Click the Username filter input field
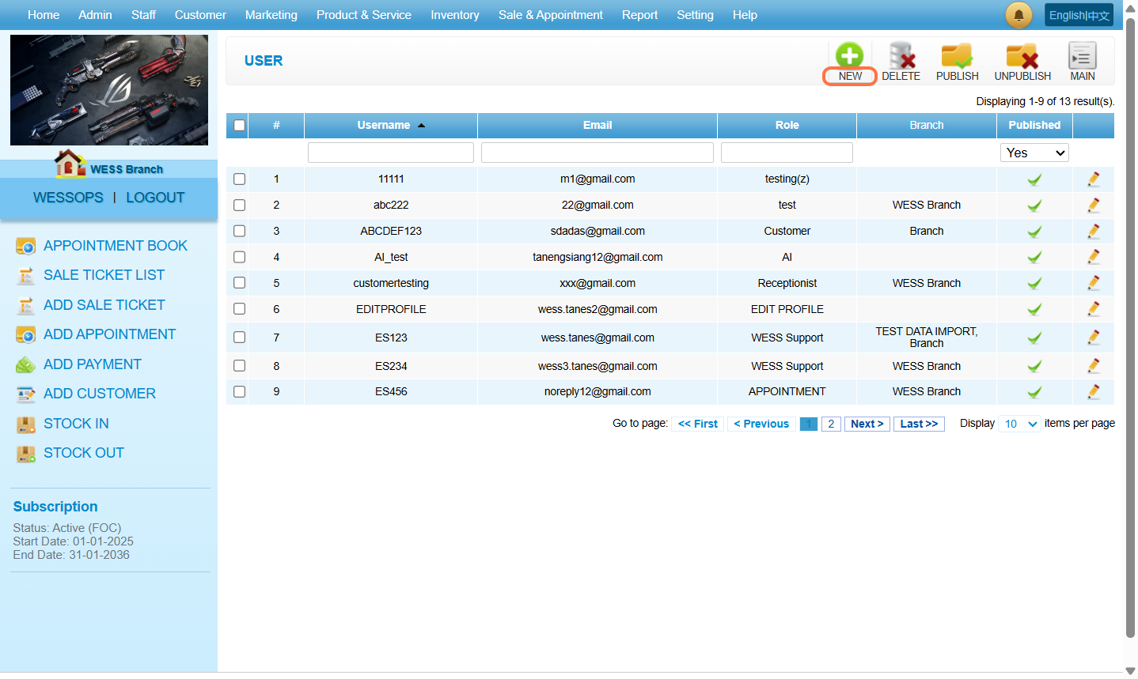 [x=391, y=153]
